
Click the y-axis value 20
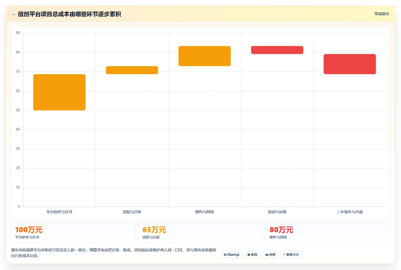(18, 168)
